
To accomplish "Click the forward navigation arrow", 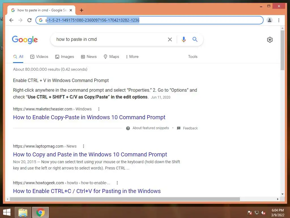I will tap(20, 20).
